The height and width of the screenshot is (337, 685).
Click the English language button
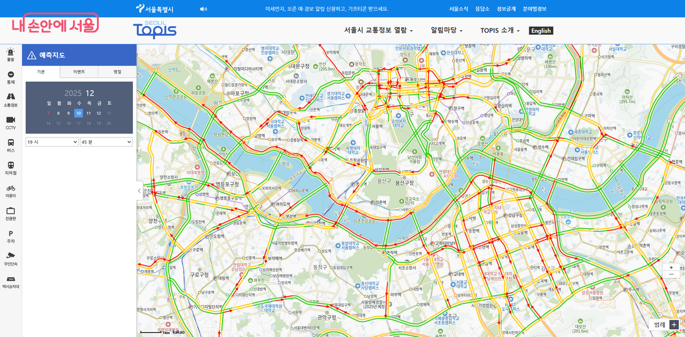[541, 31]
